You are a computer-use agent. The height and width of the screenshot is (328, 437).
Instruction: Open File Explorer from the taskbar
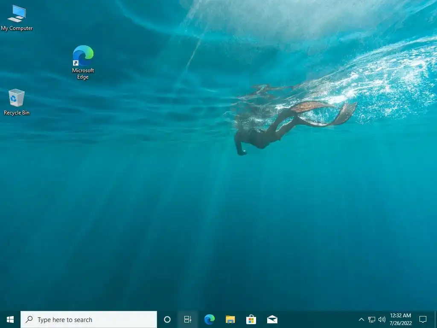point(230,319)
